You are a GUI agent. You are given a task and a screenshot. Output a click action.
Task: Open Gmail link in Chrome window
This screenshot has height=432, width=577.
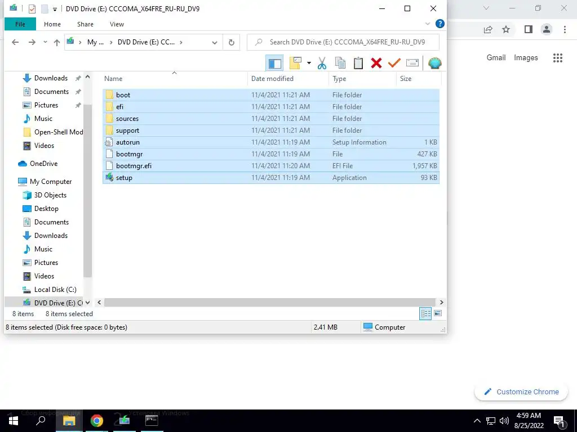(496, 58)
